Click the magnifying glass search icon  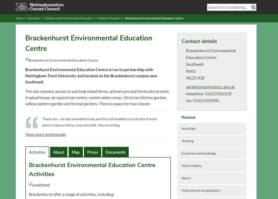[253, 7]
